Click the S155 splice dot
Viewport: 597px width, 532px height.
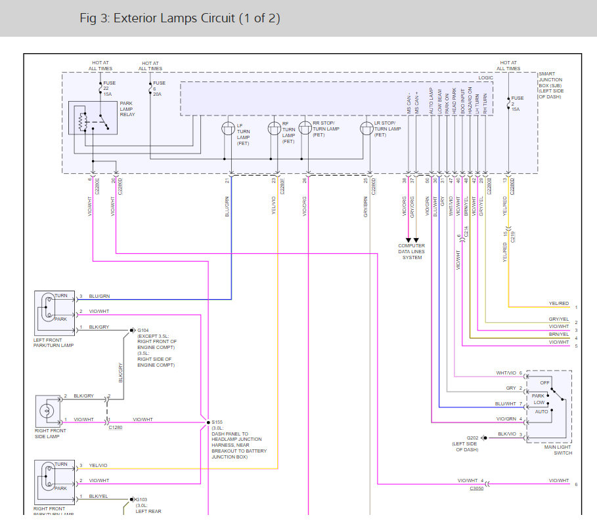click(x=208, y=422)
